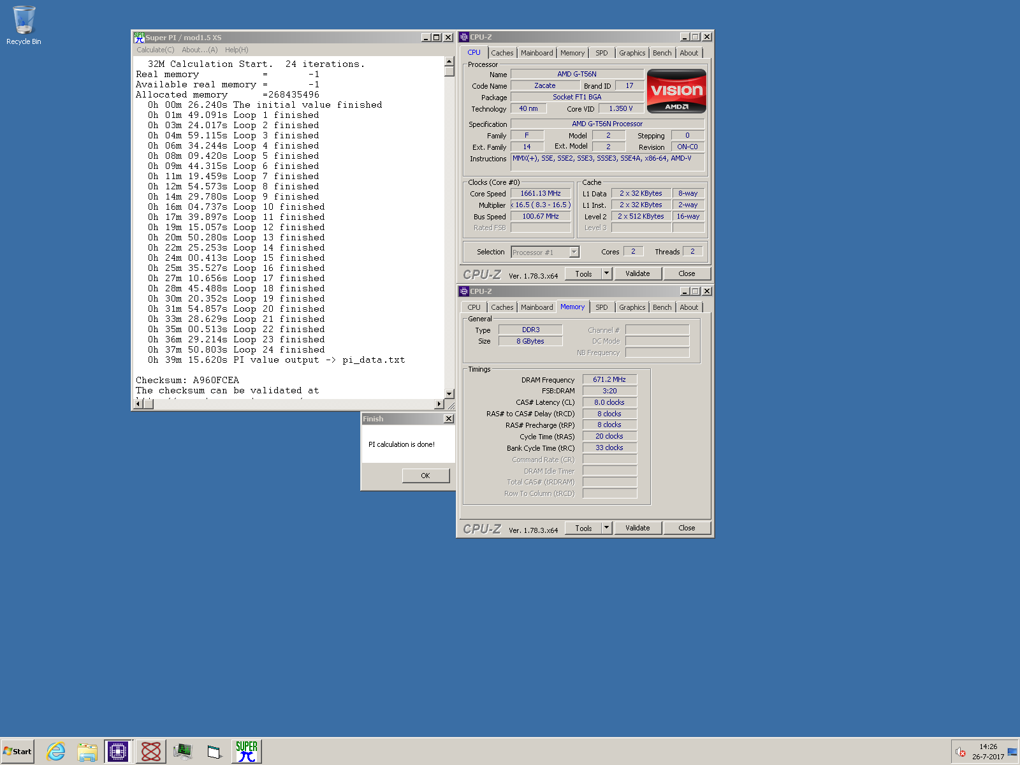Click the CAS# Latency 8.0 clocks field
Screen dimensions: 1020x765
point(609,402)
